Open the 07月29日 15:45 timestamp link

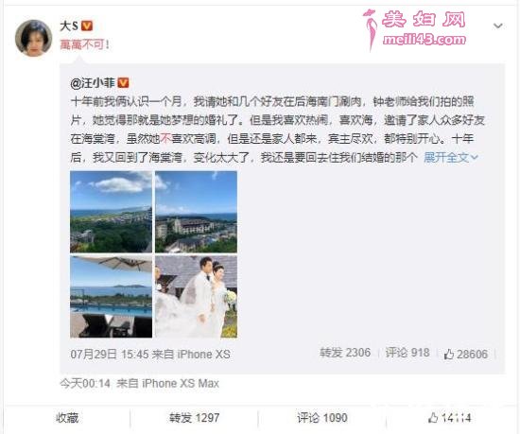(x=110, y=354)
